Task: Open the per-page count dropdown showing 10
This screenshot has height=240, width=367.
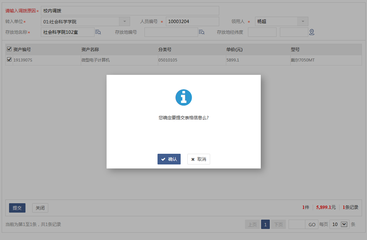Action: click(x=340, y=224)
